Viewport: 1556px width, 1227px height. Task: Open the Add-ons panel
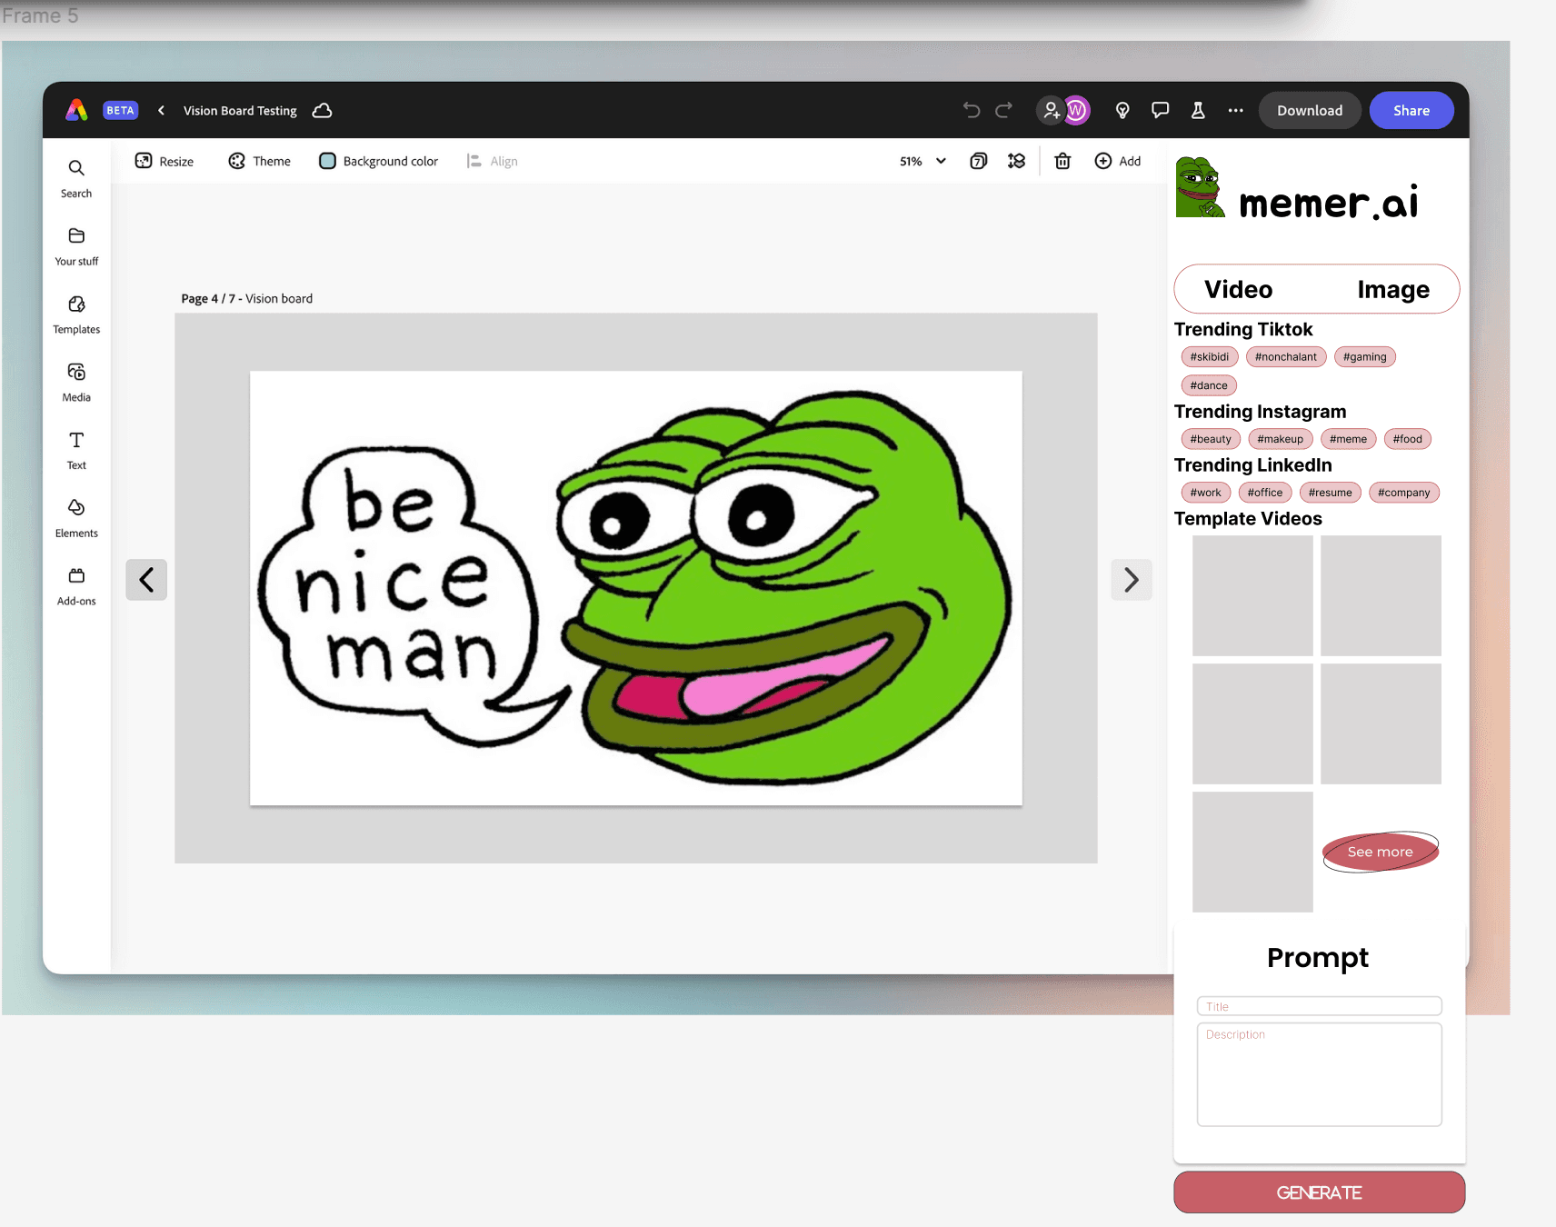(x=75, y=585)
